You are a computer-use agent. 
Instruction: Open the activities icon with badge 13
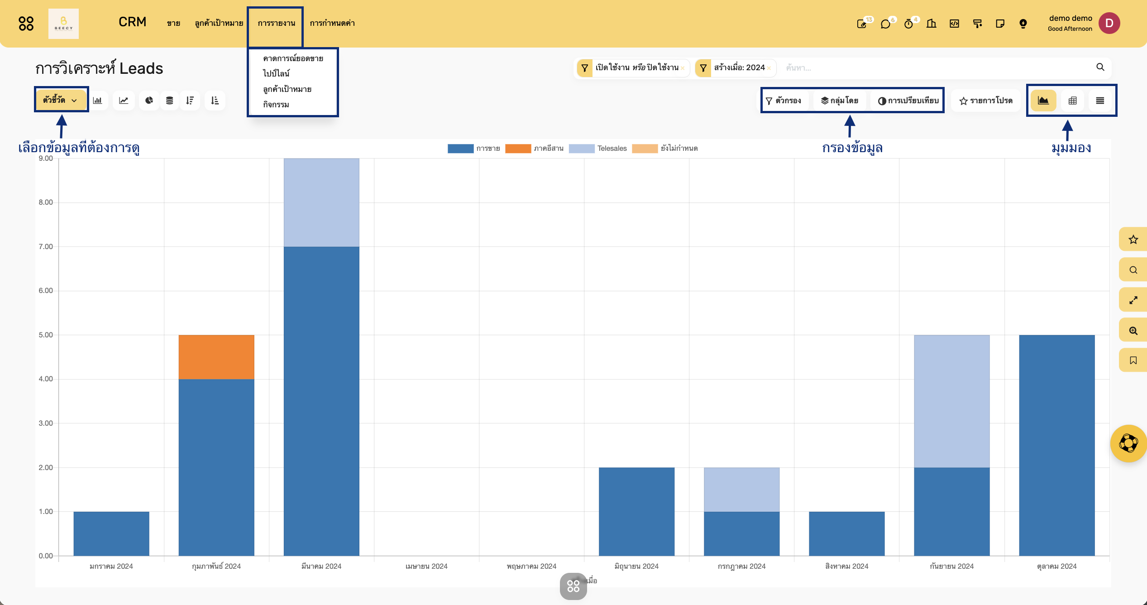(x=863, y=24)
